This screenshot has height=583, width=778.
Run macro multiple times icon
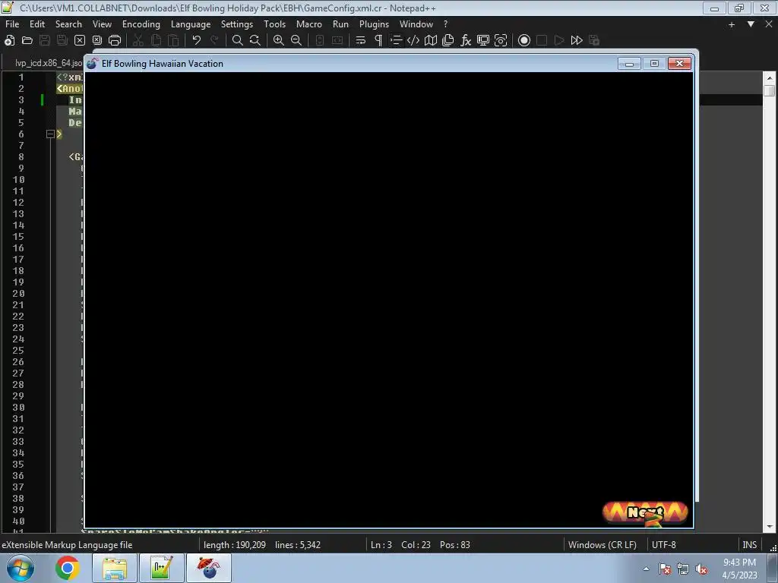(x=577, y=41)
